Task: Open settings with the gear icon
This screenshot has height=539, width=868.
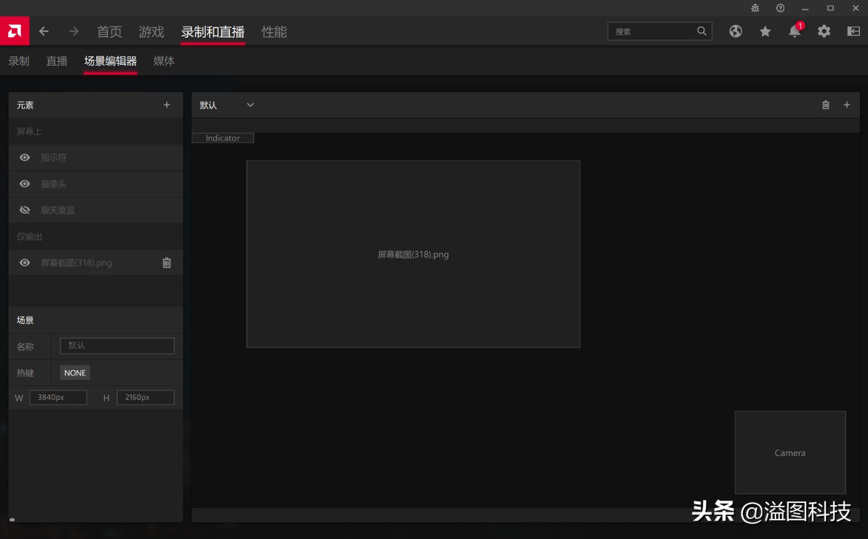Action: 824,31
